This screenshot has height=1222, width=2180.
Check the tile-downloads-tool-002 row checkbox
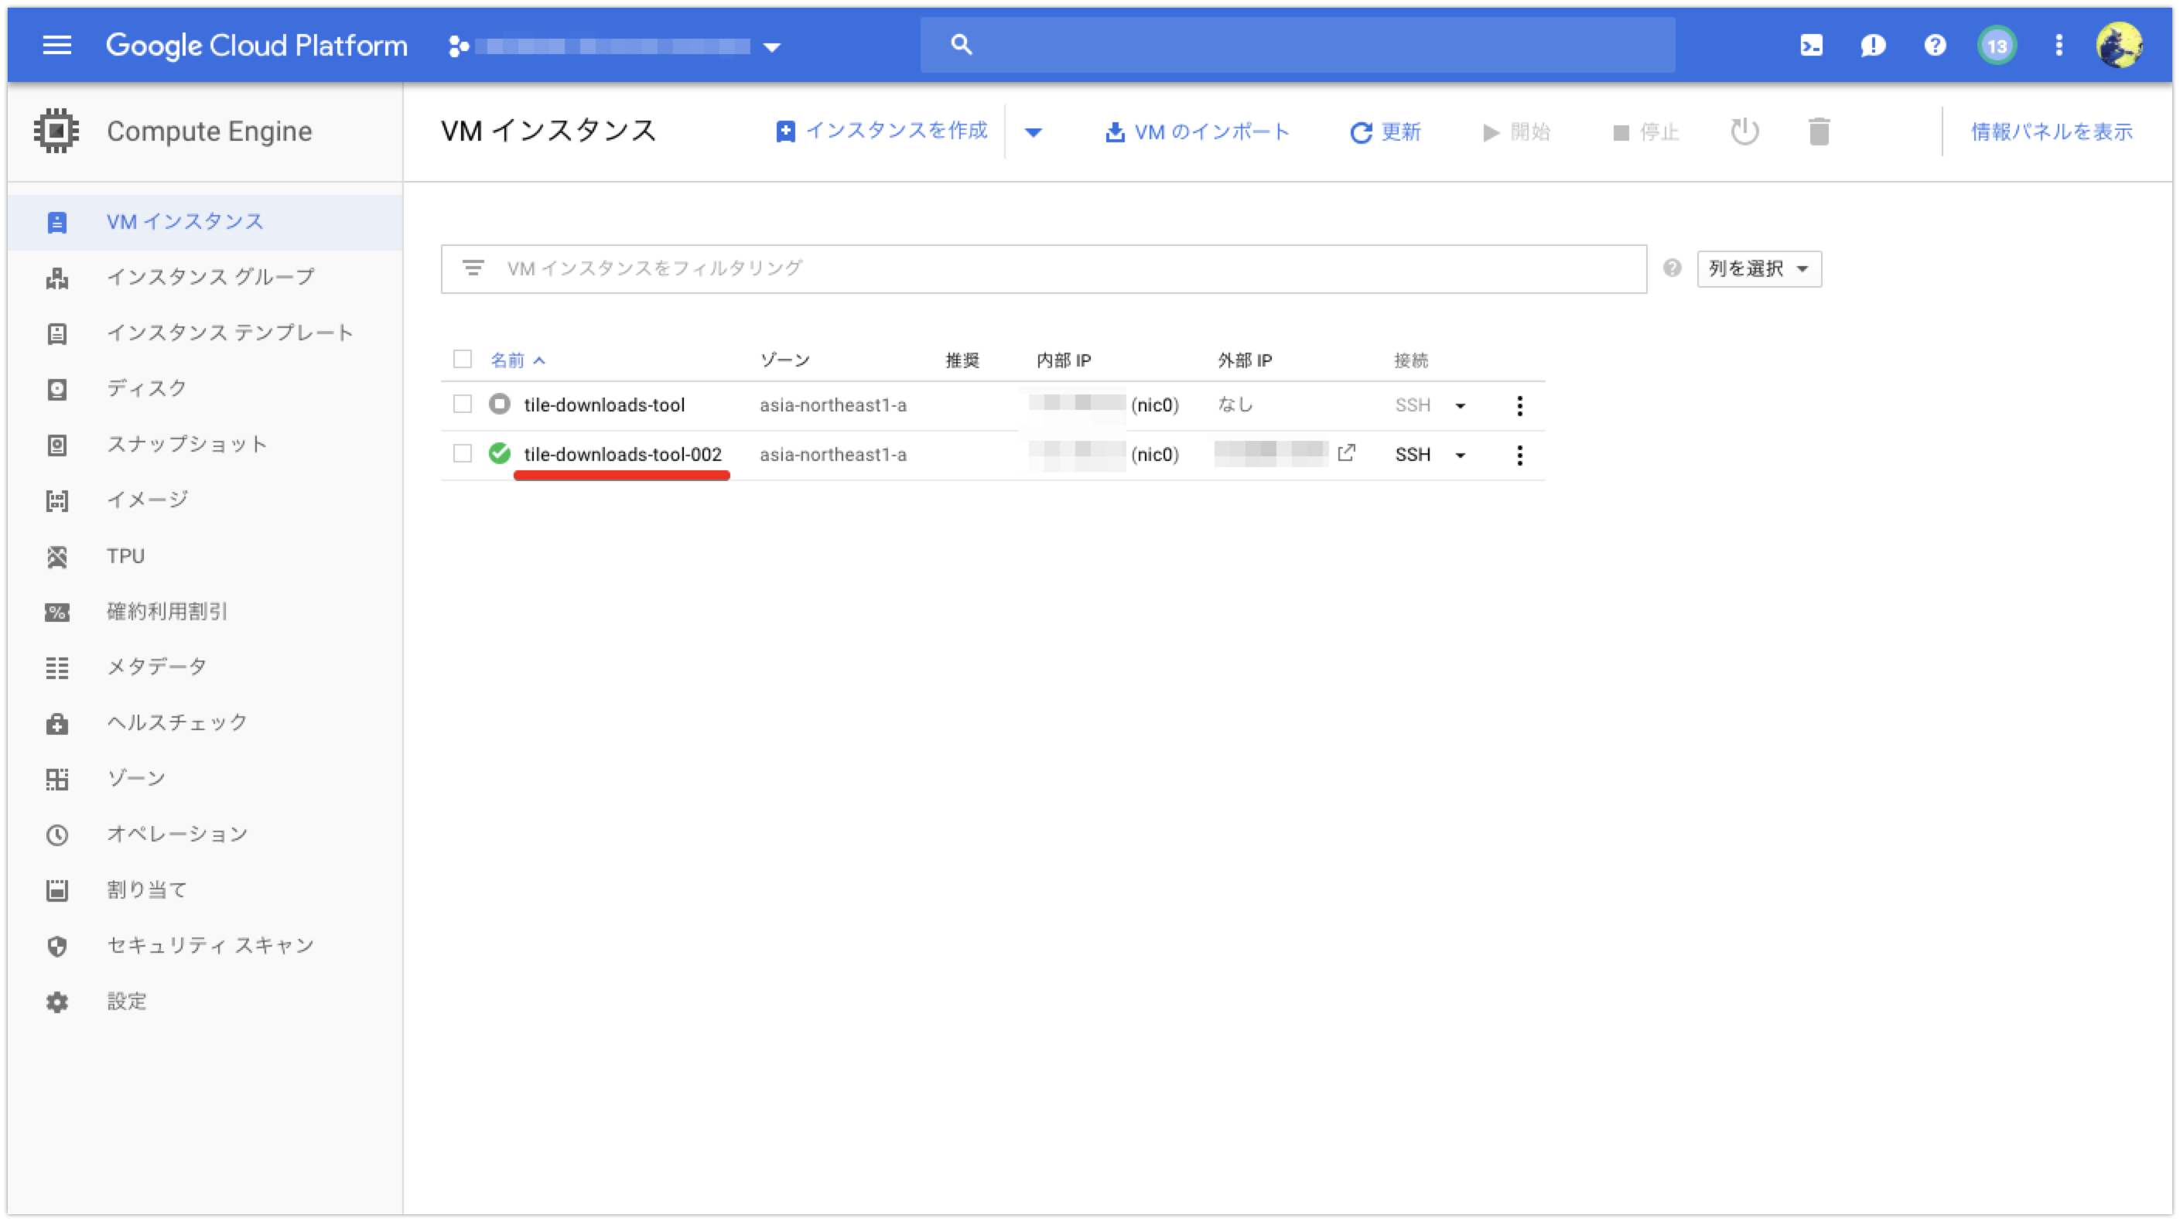point(462,453)
